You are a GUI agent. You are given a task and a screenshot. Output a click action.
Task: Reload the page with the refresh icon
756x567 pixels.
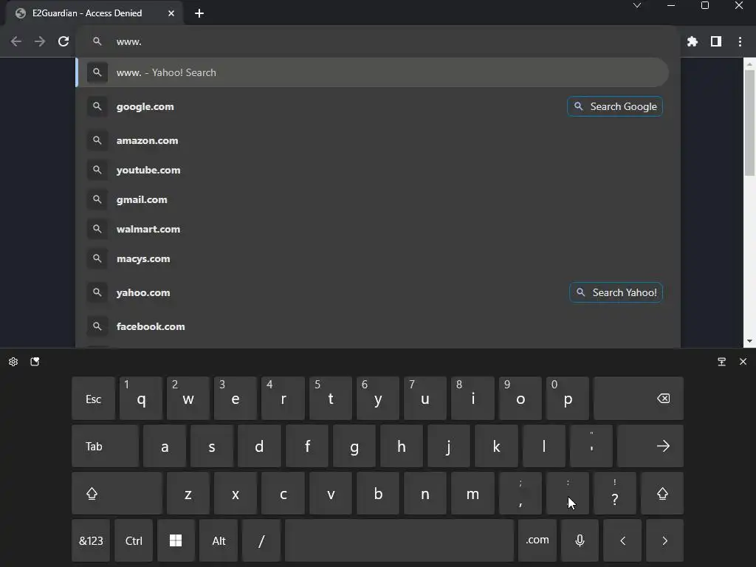point(63,41)
